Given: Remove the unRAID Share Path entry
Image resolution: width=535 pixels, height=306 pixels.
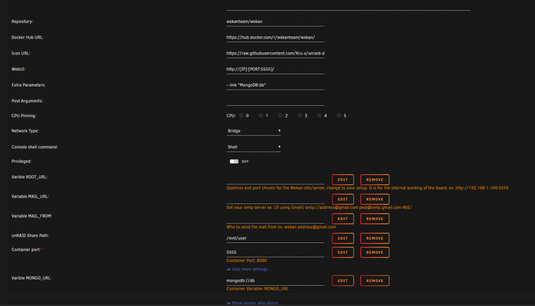Looking at the screenshot, I should [374, 238].
